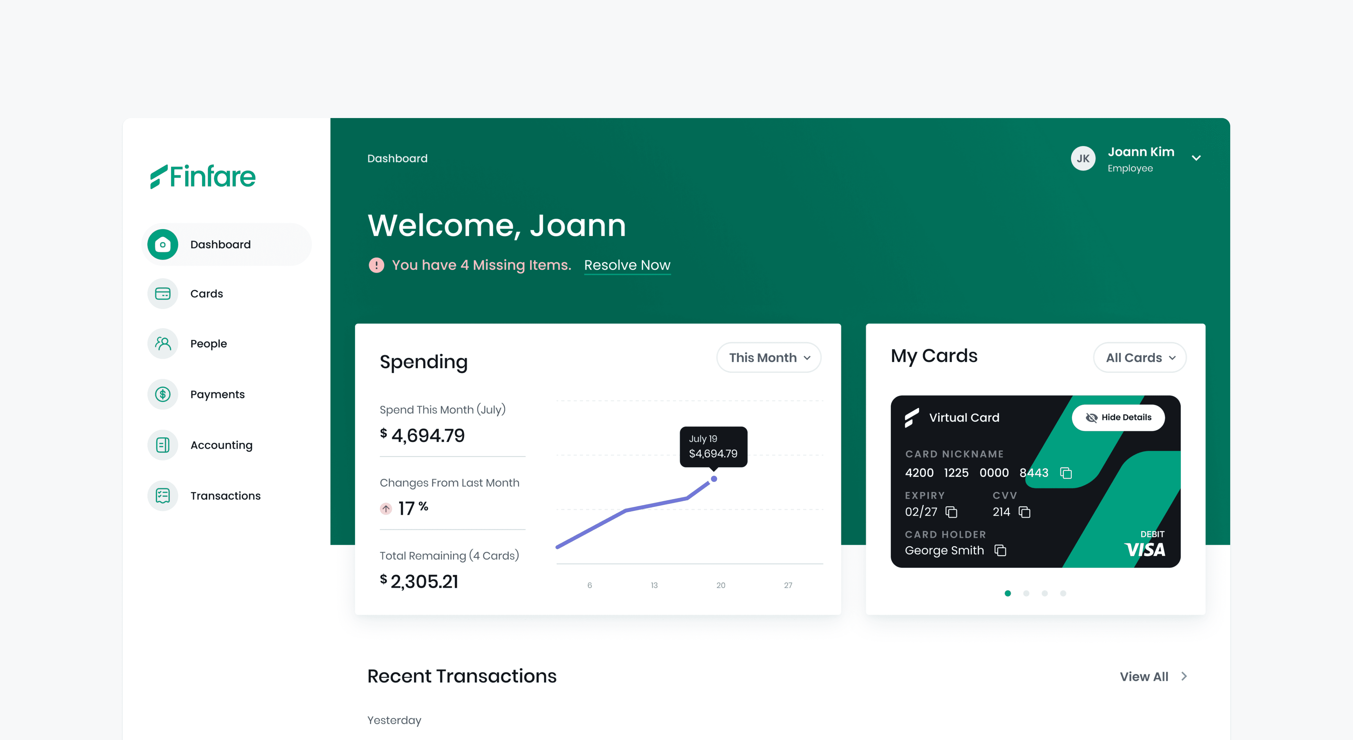
Task: Click the View All chevron arrow
Action: coord(1184,677)
